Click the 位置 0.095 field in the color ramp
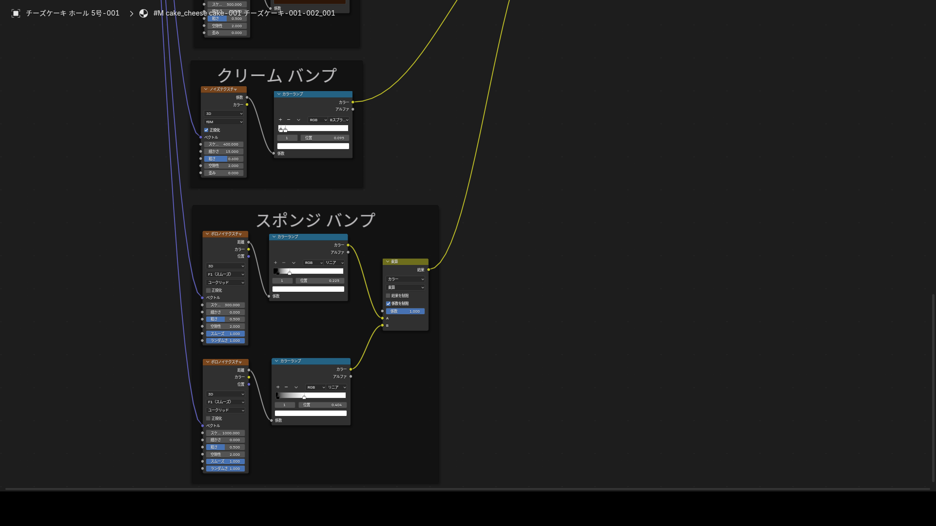This screenshot has width=936, height=526. point(325,138)
